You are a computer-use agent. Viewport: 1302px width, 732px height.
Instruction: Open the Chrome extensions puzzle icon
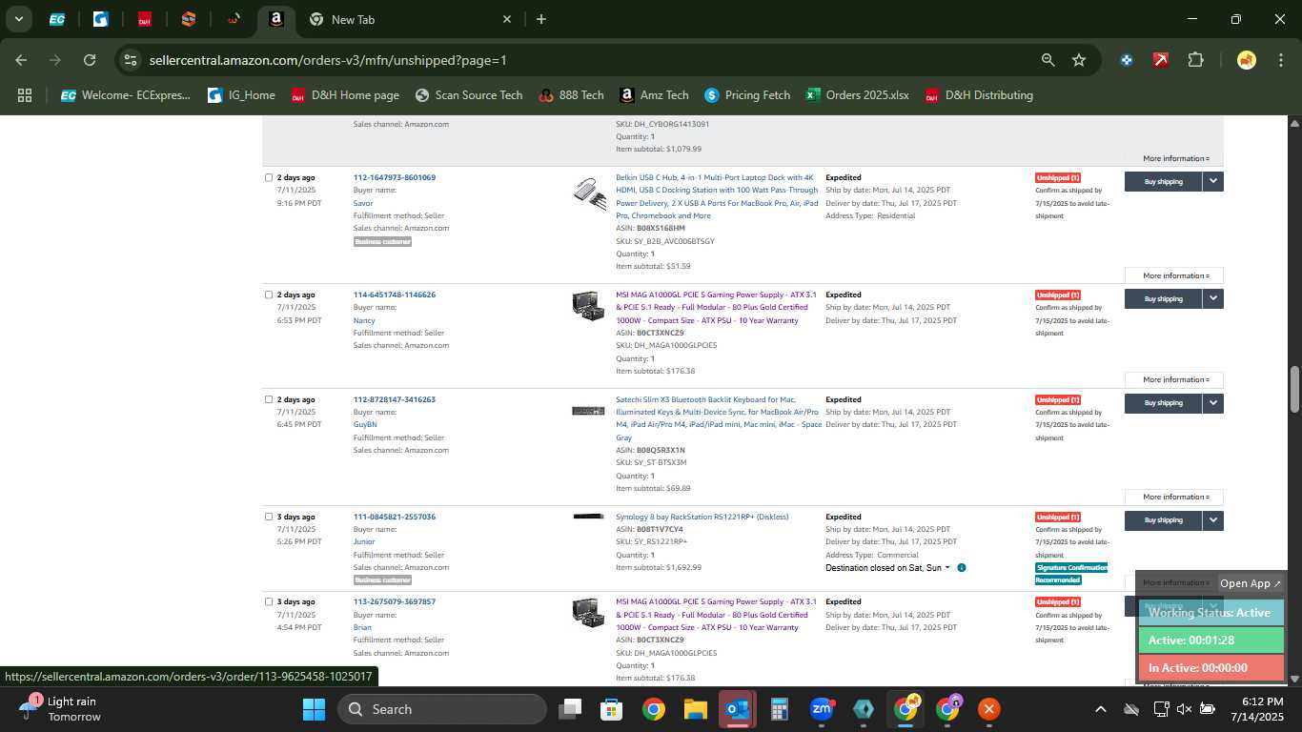click(1195, 60)
